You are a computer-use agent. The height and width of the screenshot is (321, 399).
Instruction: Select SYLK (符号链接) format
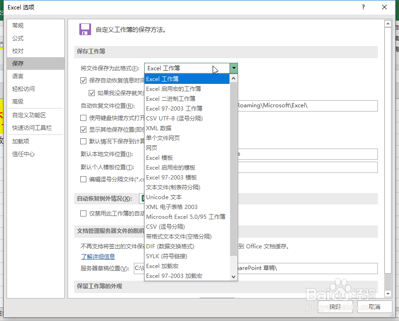click(187, 256)
